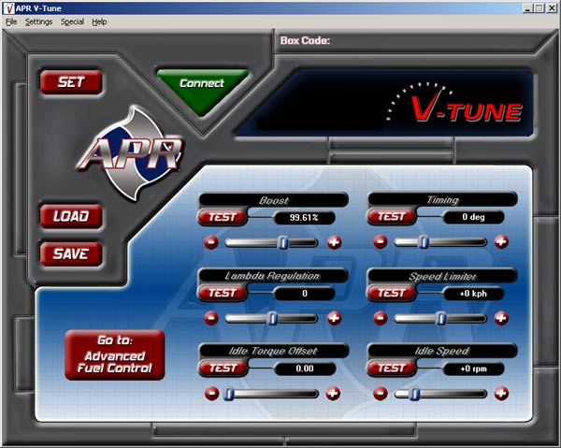The height and width of the screenshot is (448, 561).
Task: Click the Boost plus icon
Action: click(334, 242)
